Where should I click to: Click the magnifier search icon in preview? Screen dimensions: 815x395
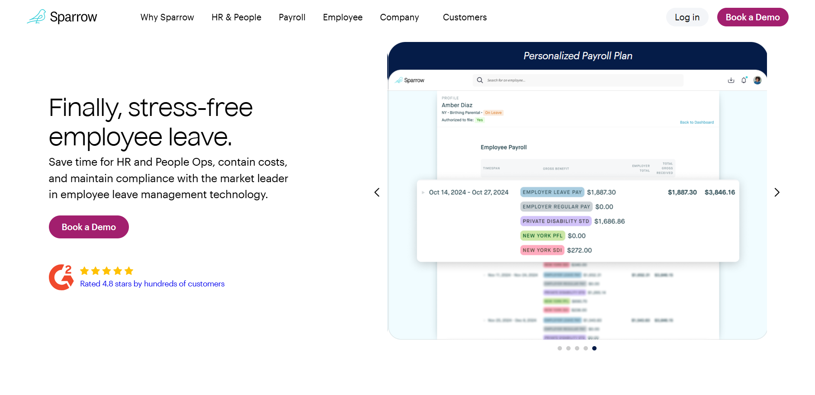(x=480, y=80)
